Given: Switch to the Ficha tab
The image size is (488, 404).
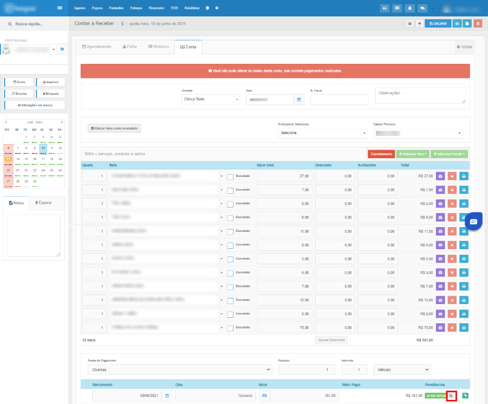Looking at the screenshot, I should 130,47.
